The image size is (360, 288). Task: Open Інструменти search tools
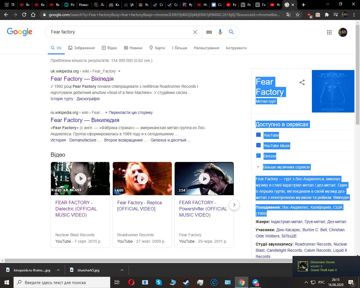(x=236, y=48)
